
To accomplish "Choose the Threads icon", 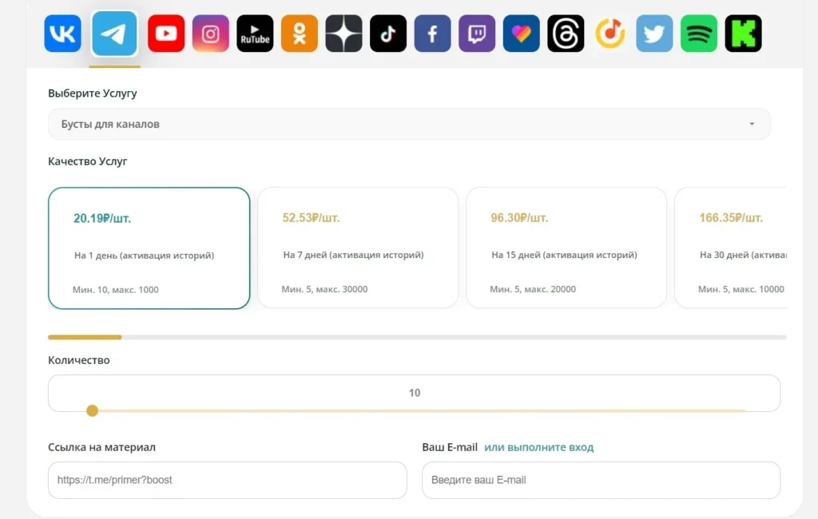I will click(x=566, y=34).
